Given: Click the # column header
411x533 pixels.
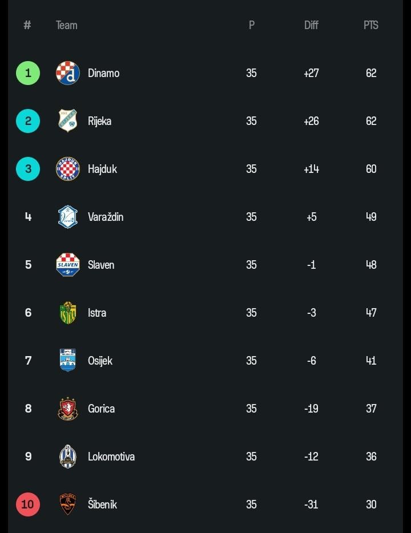Looking at the screenshot, I should point(27,25).
